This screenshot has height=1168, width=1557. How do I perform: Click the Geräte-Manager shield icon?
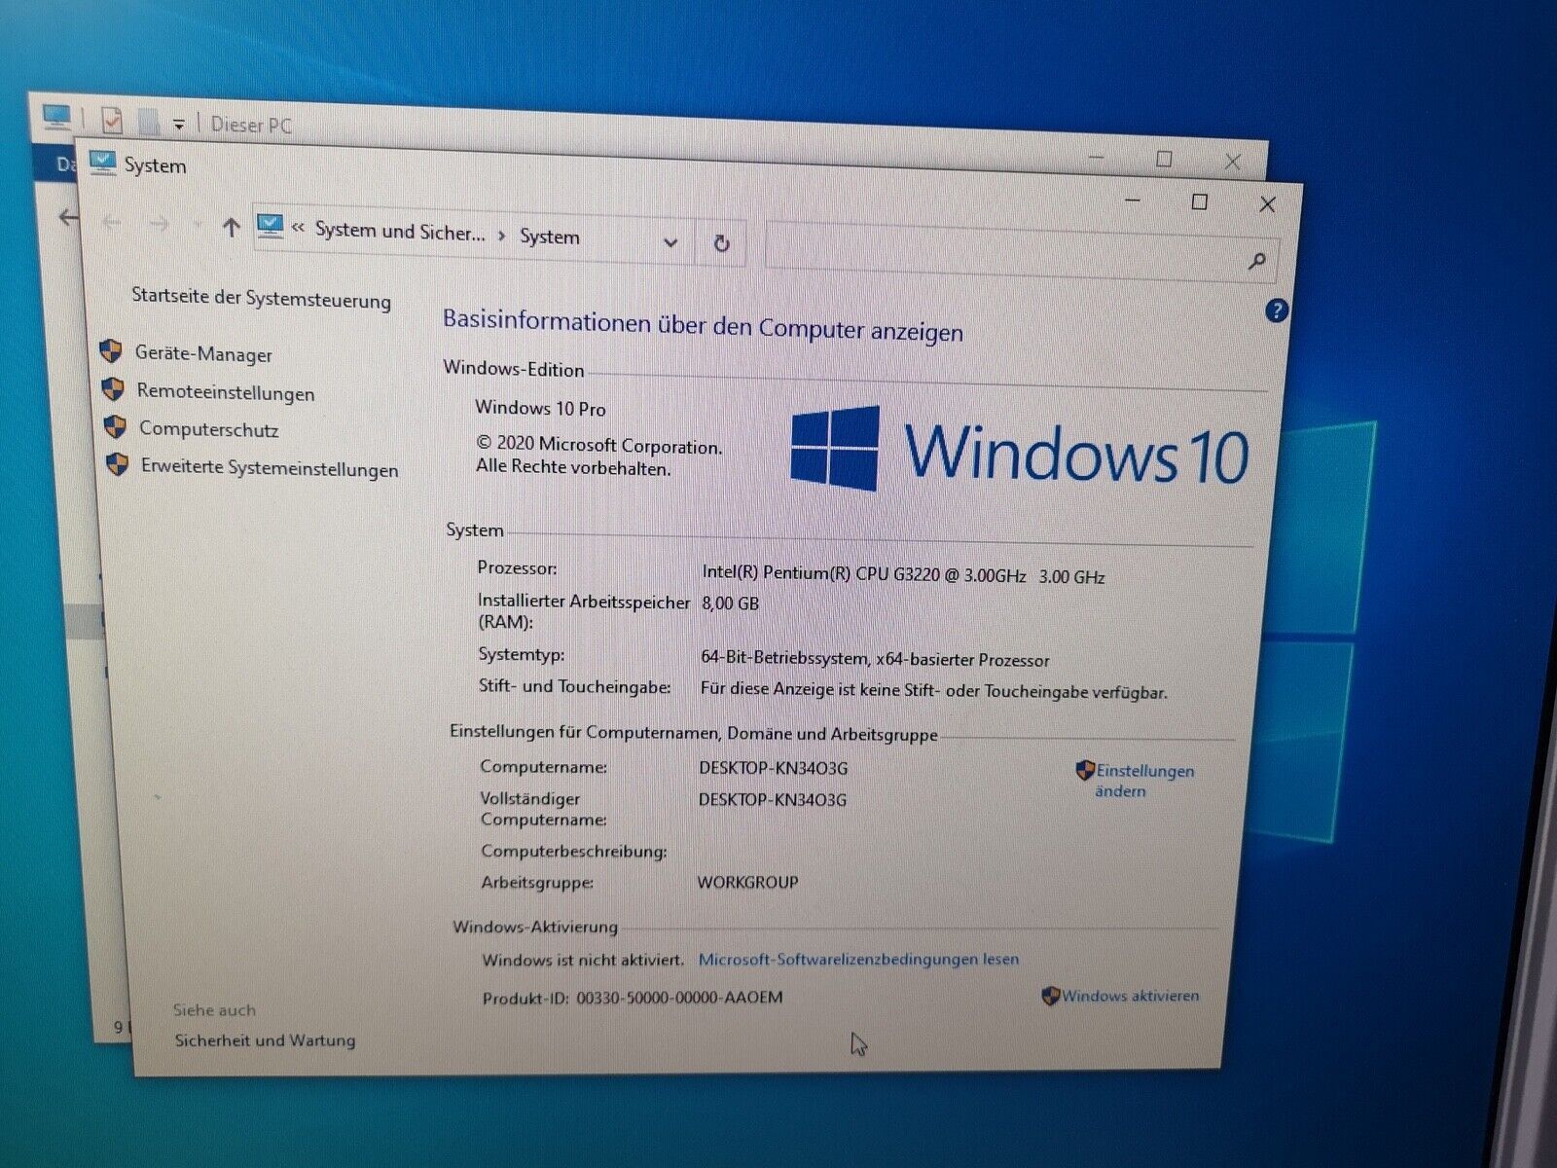point(111,351)
